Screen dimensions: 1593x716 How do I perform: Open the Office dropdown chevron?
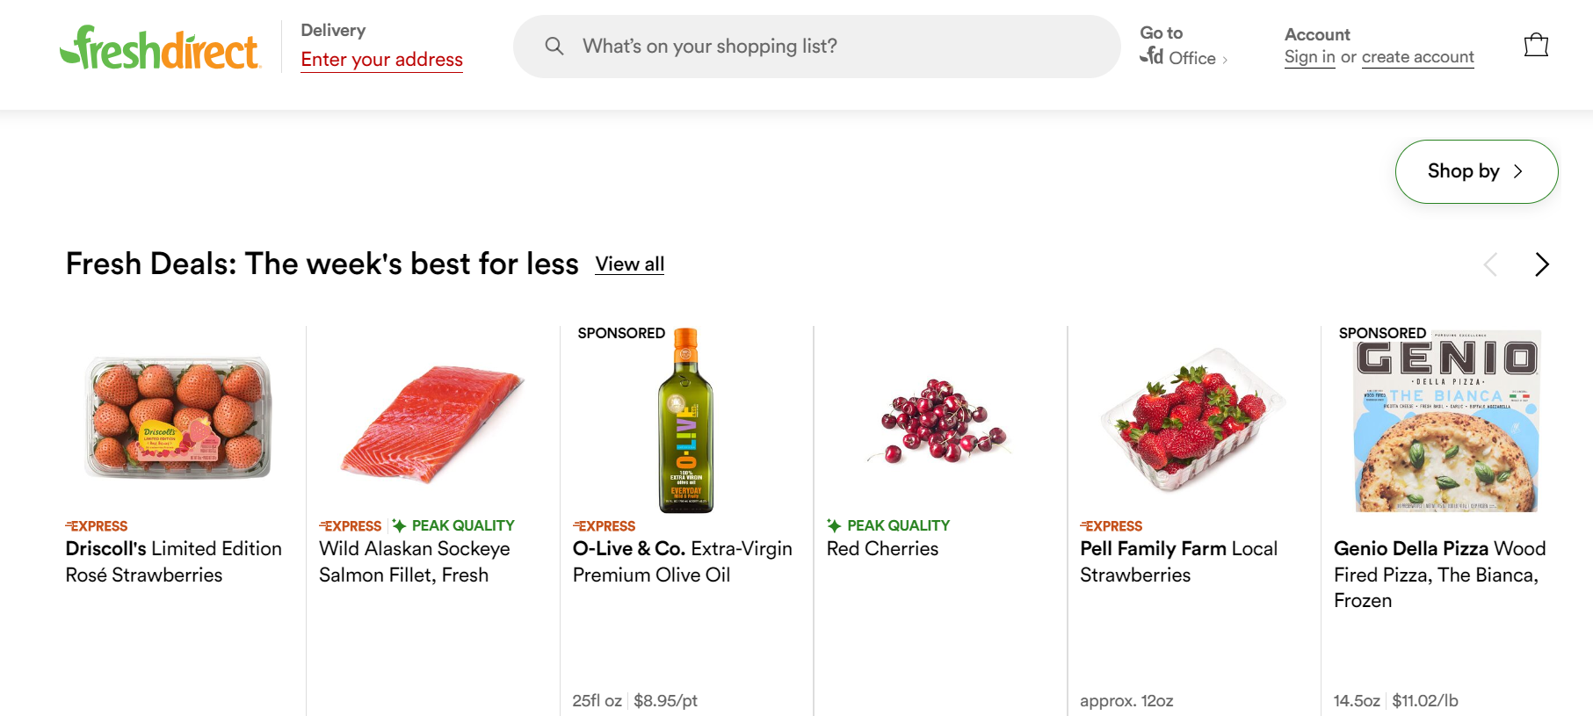click(x=1224, y=59)
